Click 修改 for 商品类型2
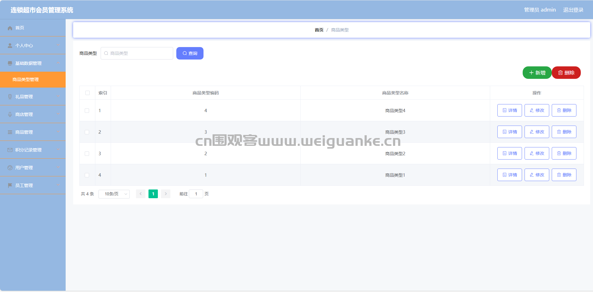 537,153
